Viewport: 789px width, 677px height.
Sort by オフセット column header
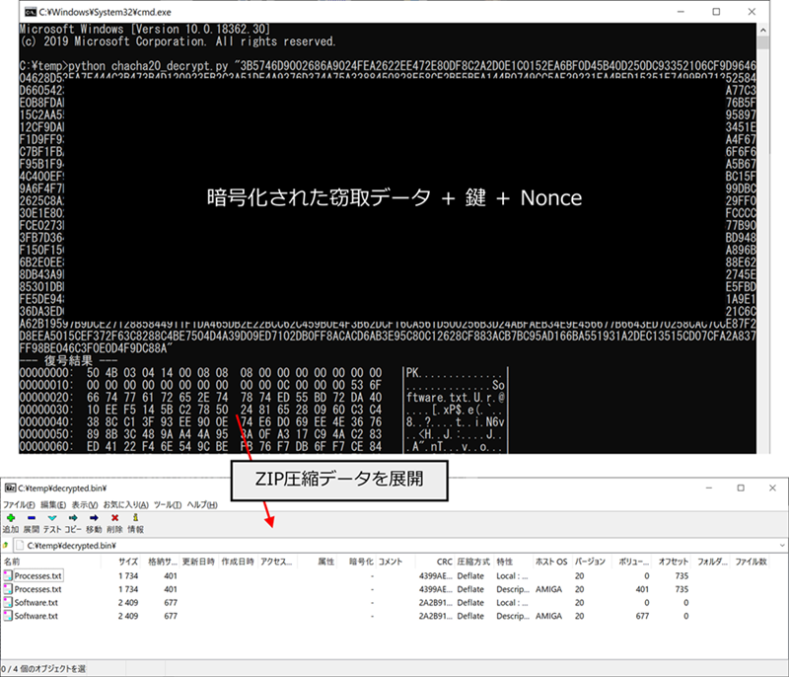(x=674, y=562)
